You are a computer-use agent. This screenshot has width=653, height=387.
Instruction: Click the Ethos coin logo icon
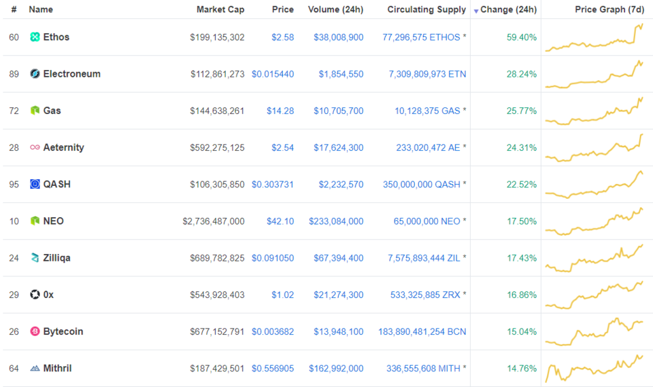point(35,37)
